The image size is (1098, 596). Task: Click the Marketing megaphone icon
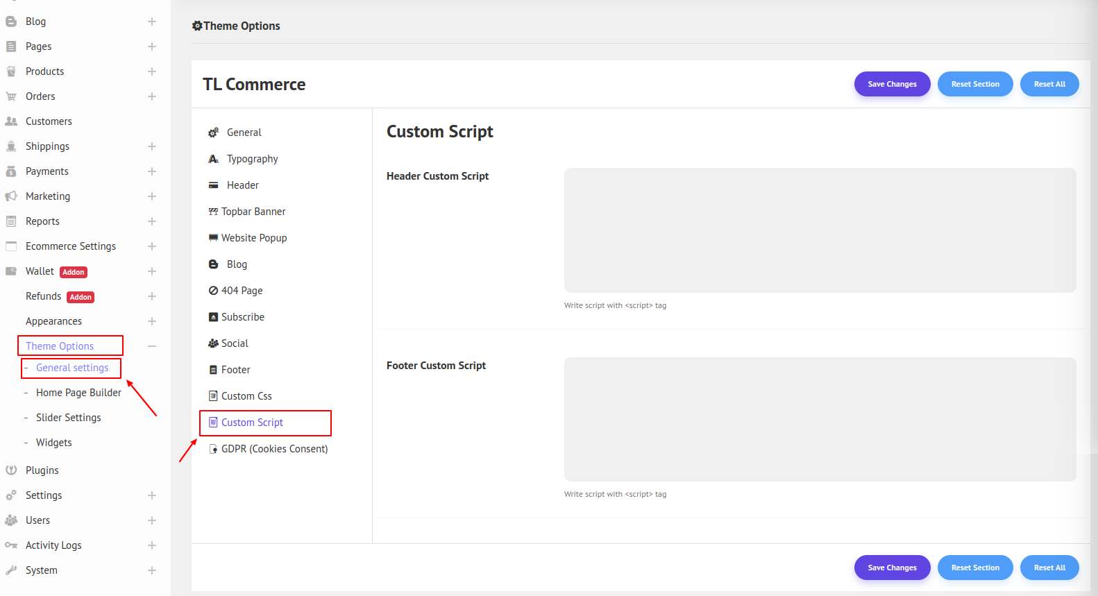[x=11, y=196]
